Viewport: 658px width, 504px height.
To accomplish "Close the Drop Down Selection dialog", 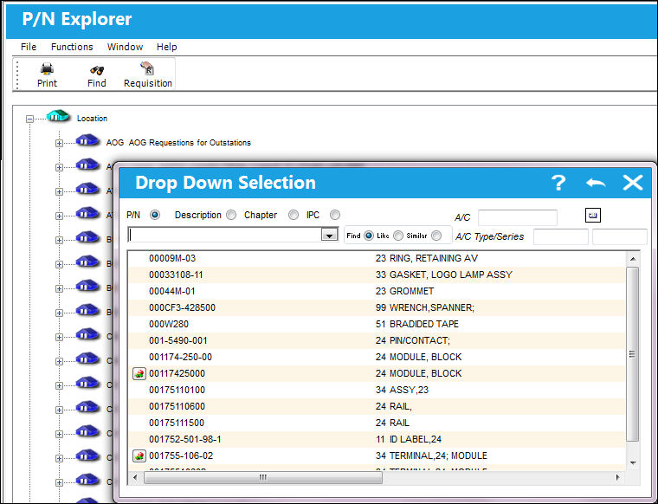I will [632, 183].
